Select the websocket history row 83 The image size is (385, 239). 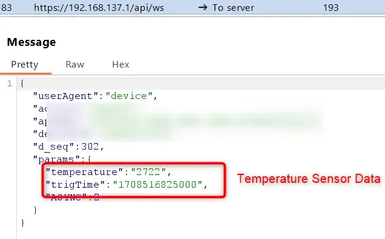(192, 8)
